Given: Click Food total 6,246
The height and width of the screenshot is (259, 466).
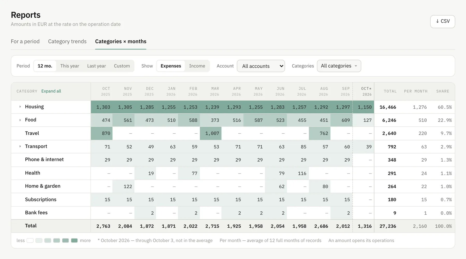Looking at the screenshot, I should 389,120.
